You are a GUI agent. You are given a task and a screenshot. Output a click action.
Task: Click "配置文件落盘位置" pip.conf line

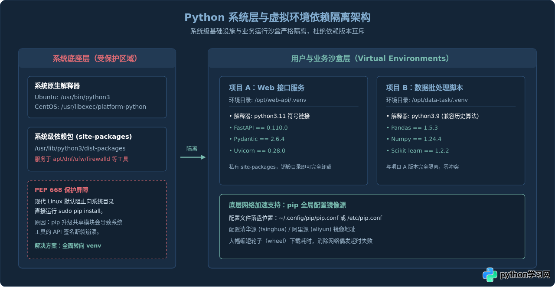pos(305,218)
